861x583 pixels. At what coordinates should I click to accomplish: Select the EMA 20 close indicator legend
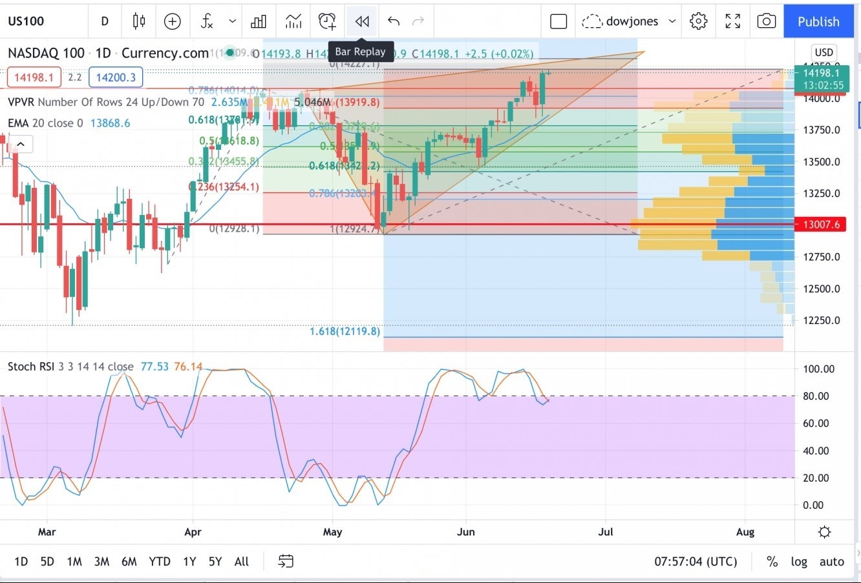pyautogui.click(x=45, y=123)
